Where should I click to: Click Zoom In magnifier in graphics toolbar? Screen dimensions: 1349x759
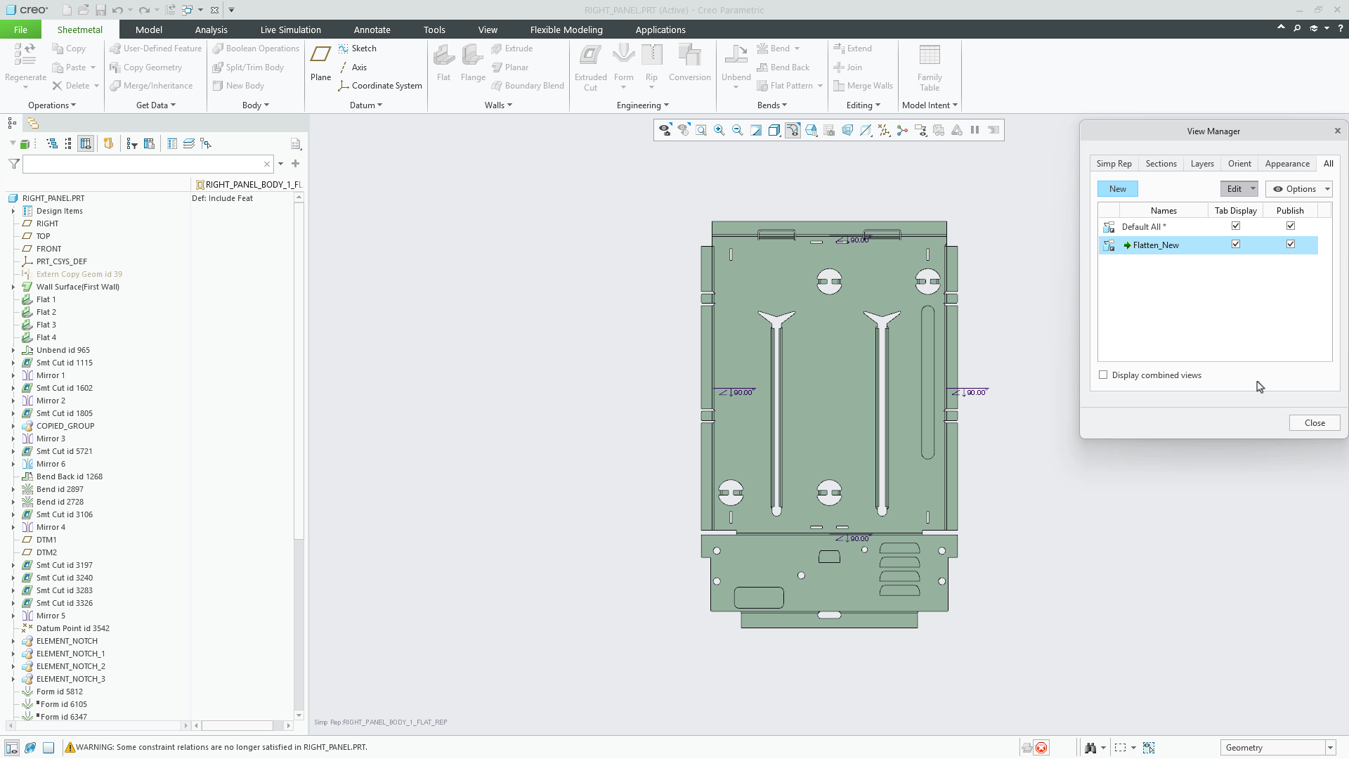[x=719, y=130]
